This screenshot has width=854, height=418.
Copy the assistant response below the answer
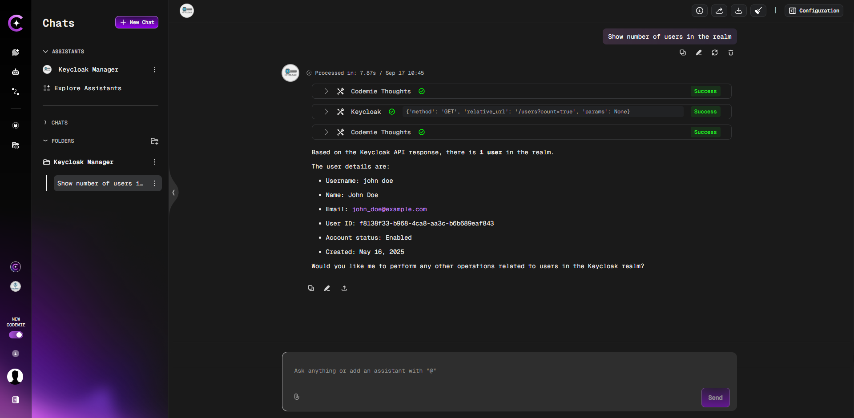click(311, 288)
